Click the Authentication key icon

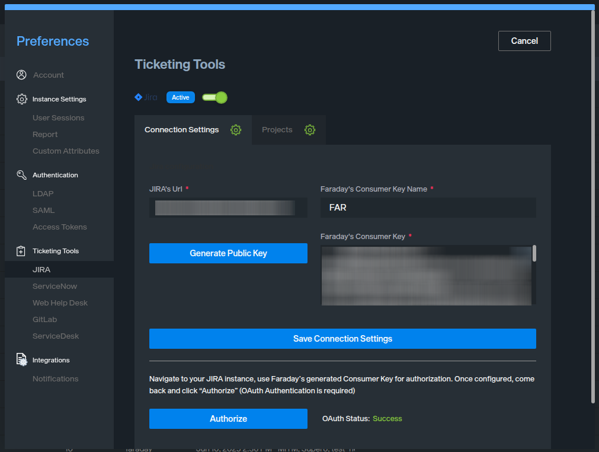pyautogui.click(x=22, y=175)
